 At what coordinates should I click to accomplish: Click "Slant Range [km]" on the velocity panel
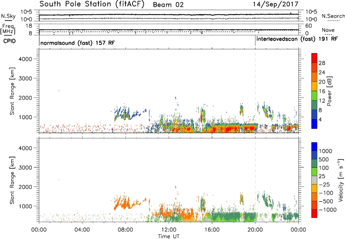pyautogui.click(x=12, y=180)
